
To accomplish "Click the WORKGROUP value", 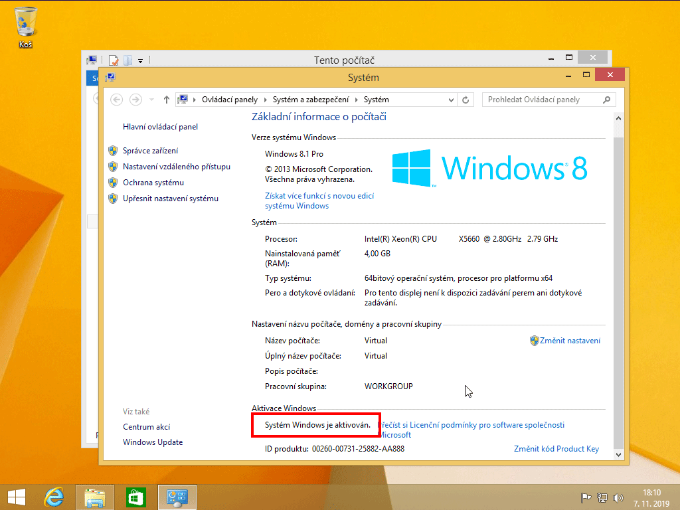I will click(388, 386).
